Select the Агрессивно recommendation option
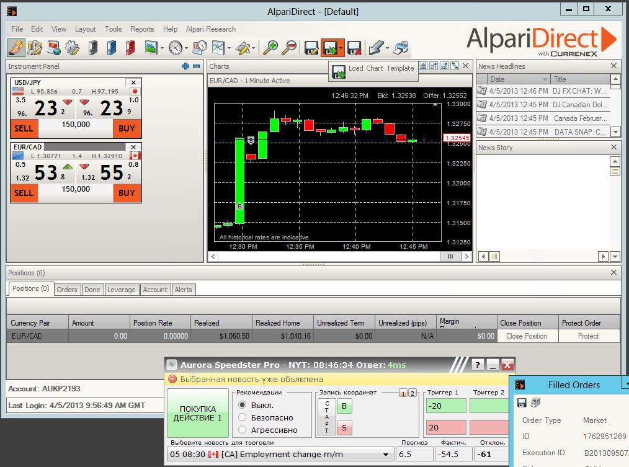 pos(242,430)
